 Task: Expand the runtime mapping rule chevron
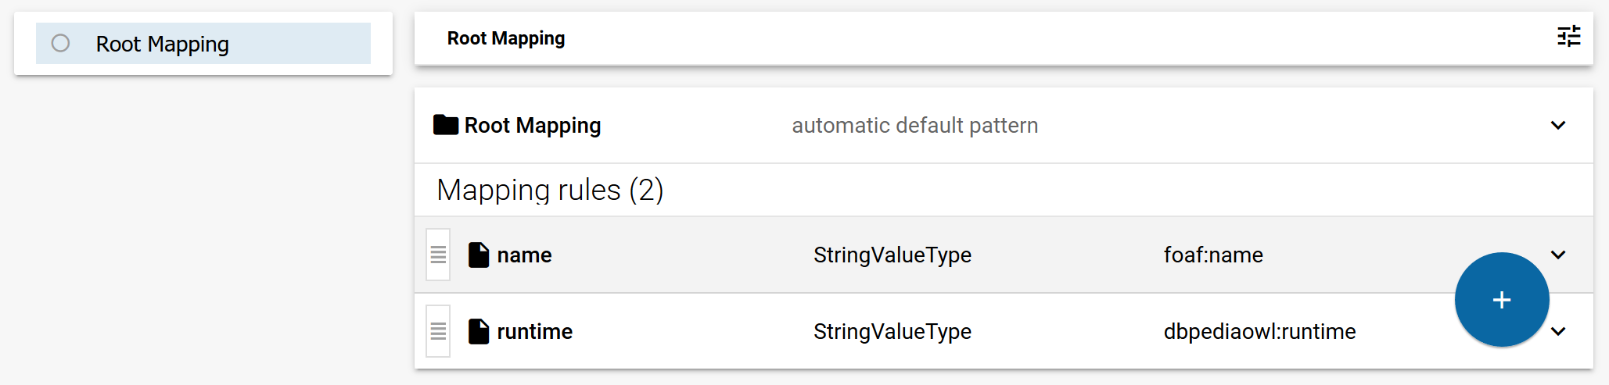click(1557, 331)
